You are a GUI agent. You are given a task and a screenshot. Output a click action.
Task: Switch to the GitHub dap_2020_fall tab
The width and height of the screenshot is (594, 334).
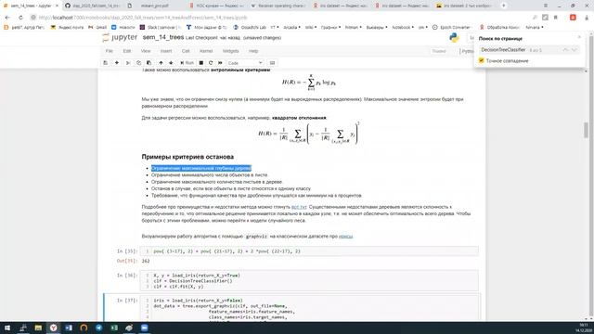[94, 6]
